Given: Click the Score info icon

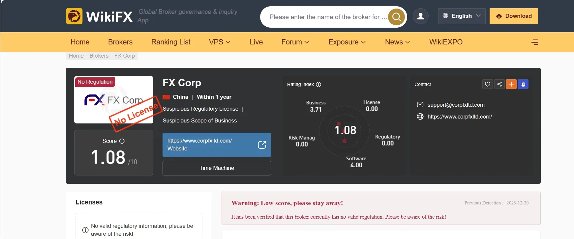Looking at the screenshot, I should pos(122,141).
